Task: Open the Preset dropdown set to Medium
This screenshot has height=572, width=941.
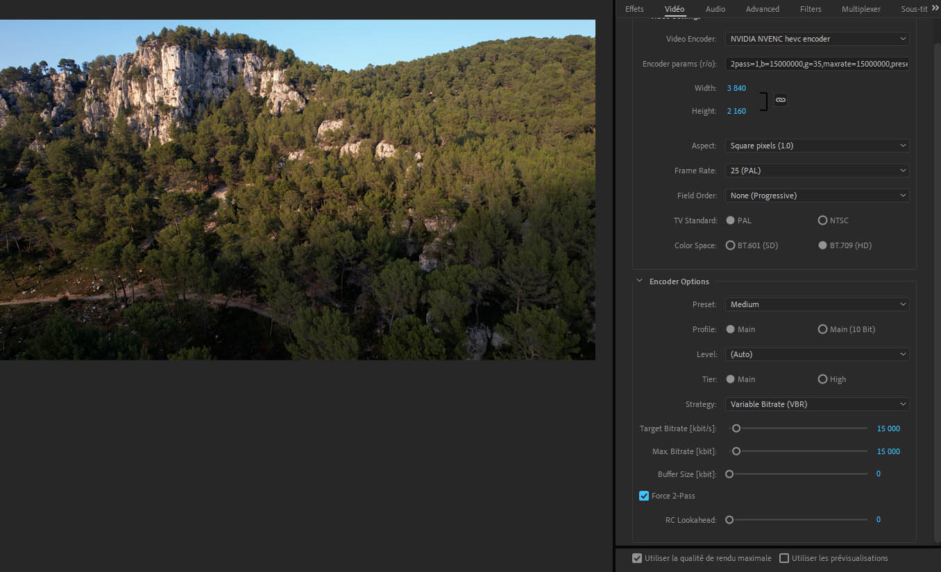Action: tap(817, 304)
